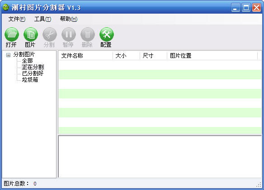Click the 删除 trash delete icon
This screenshot has width=264, height=190.
tap(88, 34)
